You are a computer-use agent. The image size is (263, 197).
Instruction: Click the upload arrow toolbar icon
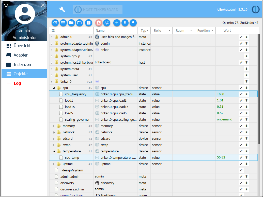(125, 23)
